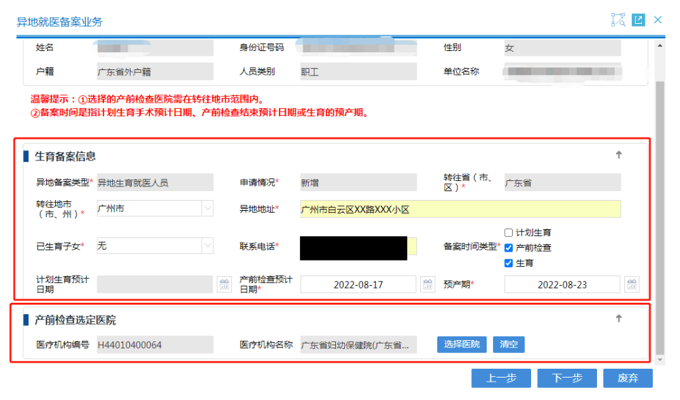Check the 计划生育 checkbox
The height and width of the screenshot is (400, 680).
(509, 233)
